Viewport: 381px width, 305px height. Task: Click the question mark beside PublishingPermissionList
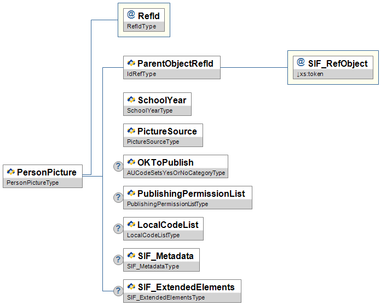point(118,197)
